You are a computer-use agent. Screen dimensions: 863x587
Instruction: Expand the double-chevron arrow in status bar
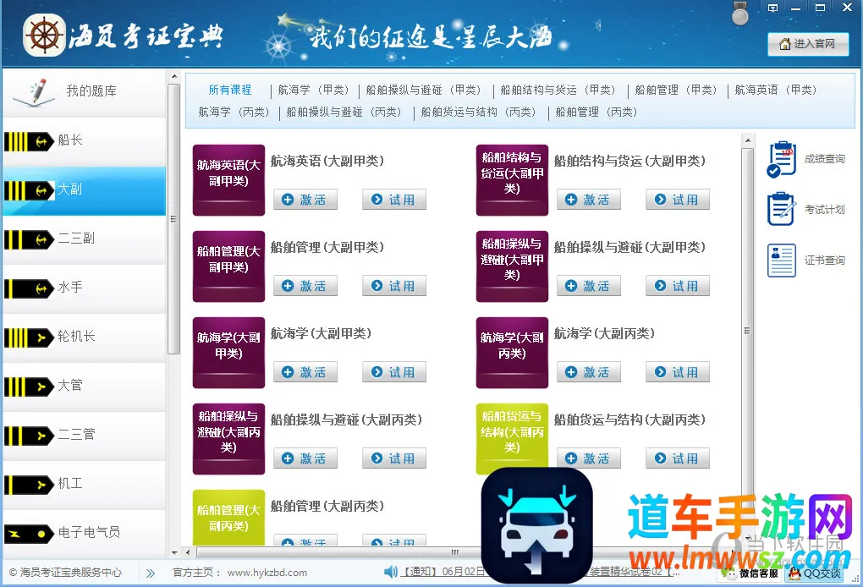(151, 573)
